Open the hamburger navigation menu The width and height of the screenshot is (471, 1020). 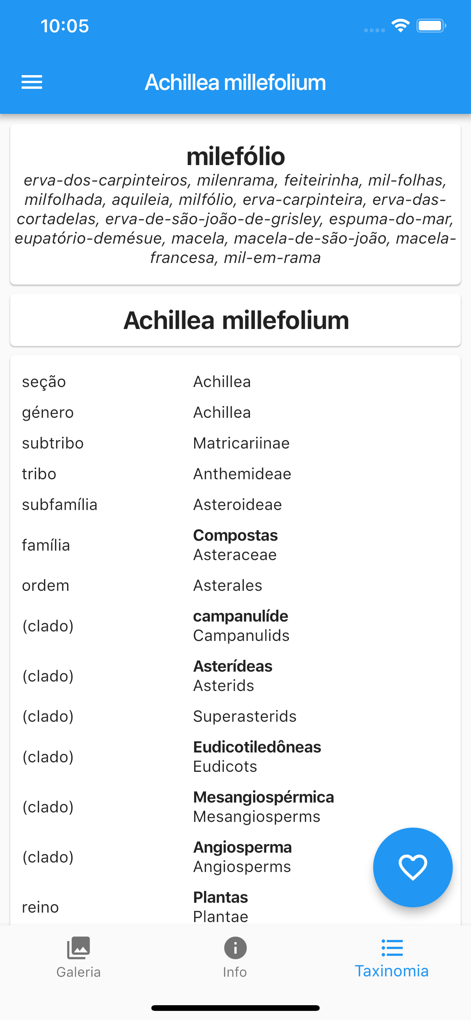[31, 82]
